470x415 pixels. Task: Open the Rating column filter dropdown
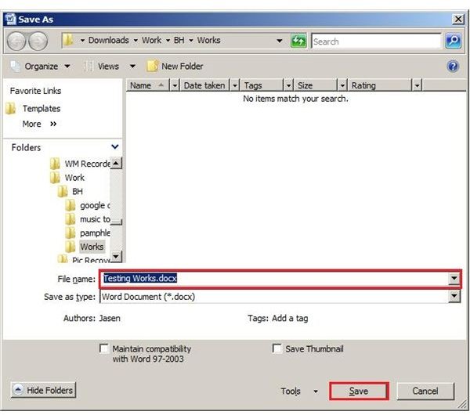point(417,85)
